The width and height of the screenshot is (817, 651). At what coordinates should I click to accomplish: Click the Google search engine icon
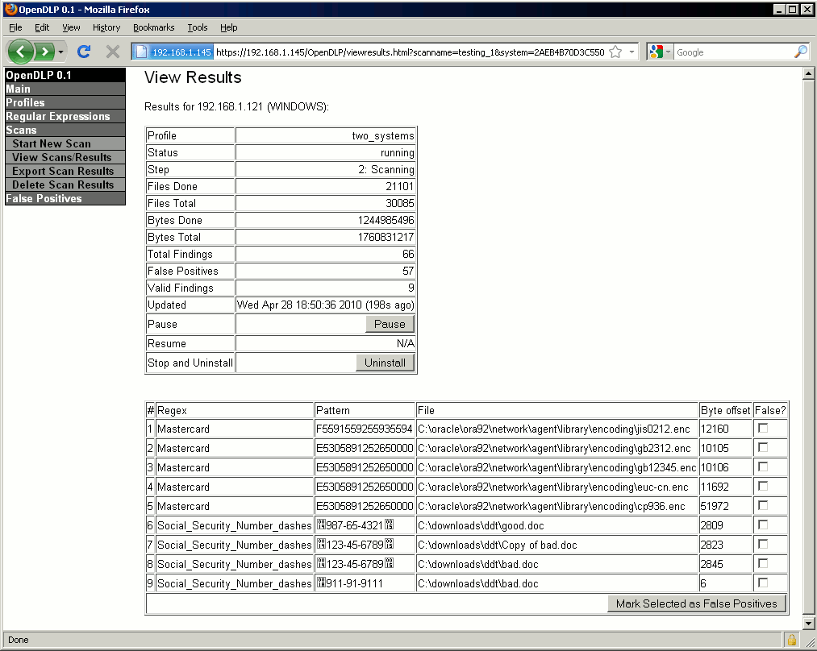656,52
